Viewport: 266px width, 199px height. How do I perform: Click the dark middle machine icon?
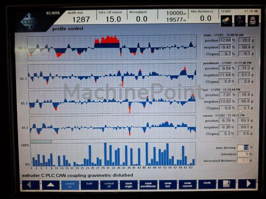pos(240,21)
